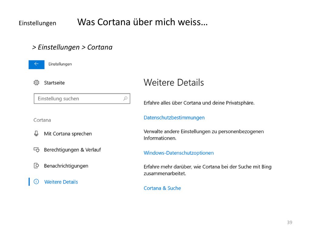Go to Benachrichtigungen settings
Image resolution: width=311 pixels, height=233 pixels.
click(x=66, y=166)
